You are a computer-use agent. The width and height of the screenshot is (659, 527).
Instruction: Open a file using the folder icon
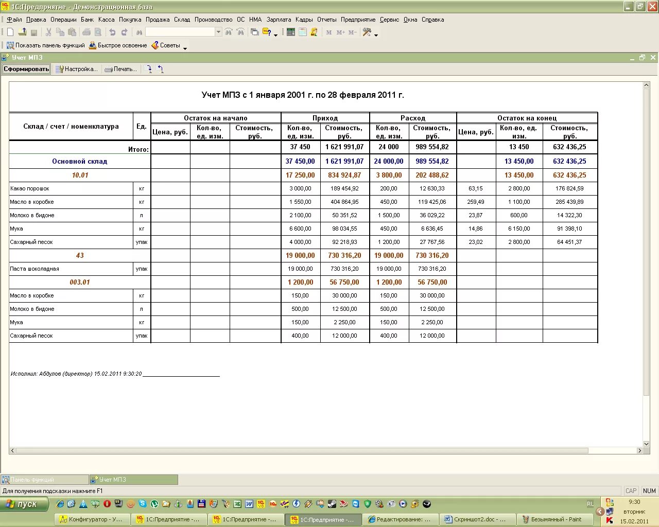coord(22,32)
